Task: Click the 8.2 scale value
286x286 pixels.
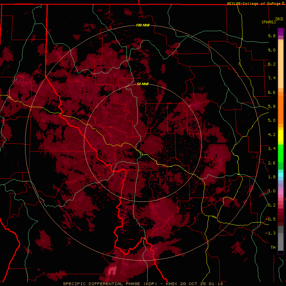Action: [x=272, y=64]
